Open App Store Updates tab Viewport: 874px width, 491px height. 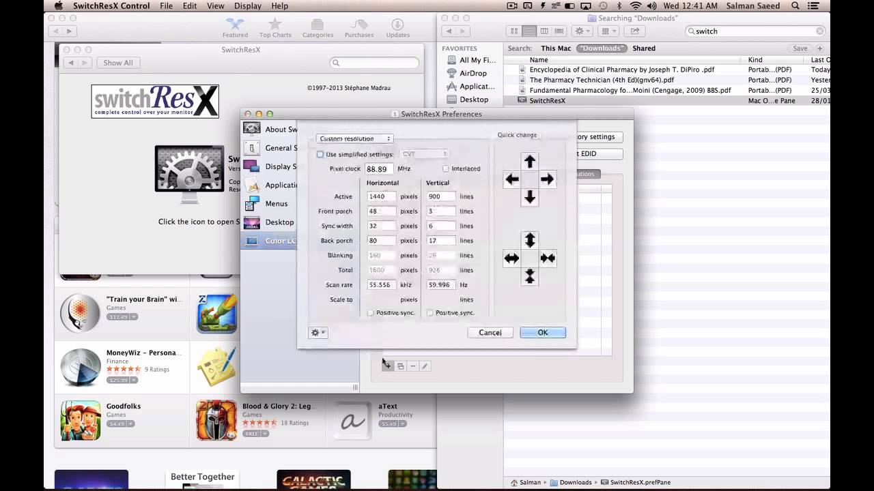click(398, 29)
